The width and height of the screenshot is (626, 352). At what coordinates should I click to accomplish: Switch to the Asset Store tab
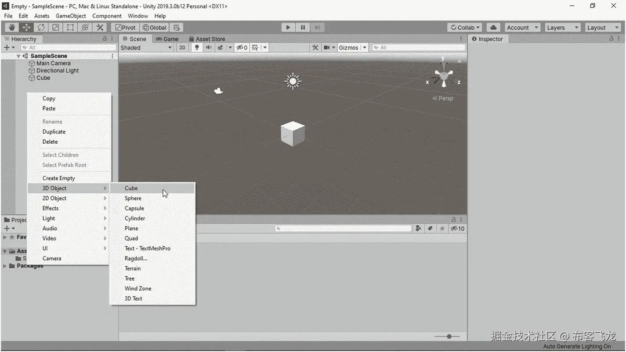(206, 39)
